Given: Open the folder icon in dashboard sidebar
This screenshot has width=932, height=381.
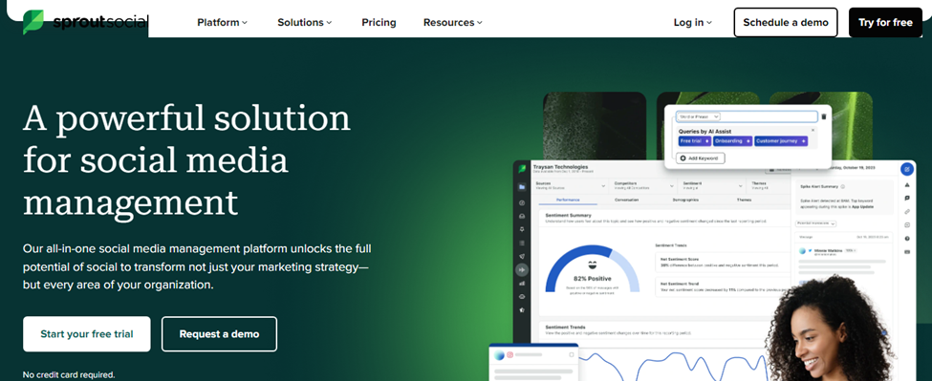Looking at the screenshot, I should 522,187.
